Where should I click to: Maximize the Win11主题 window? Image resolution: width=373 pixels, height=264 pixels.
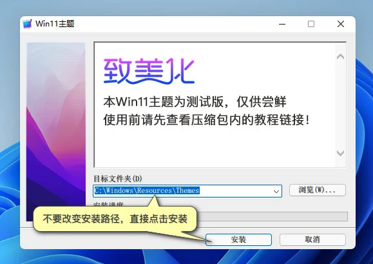311,24
